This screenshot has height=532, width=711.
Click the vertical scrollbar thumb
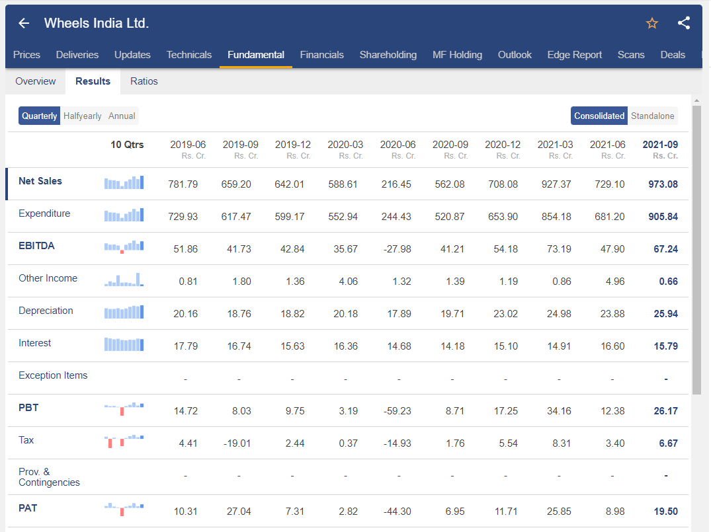(x=696, y=250)
